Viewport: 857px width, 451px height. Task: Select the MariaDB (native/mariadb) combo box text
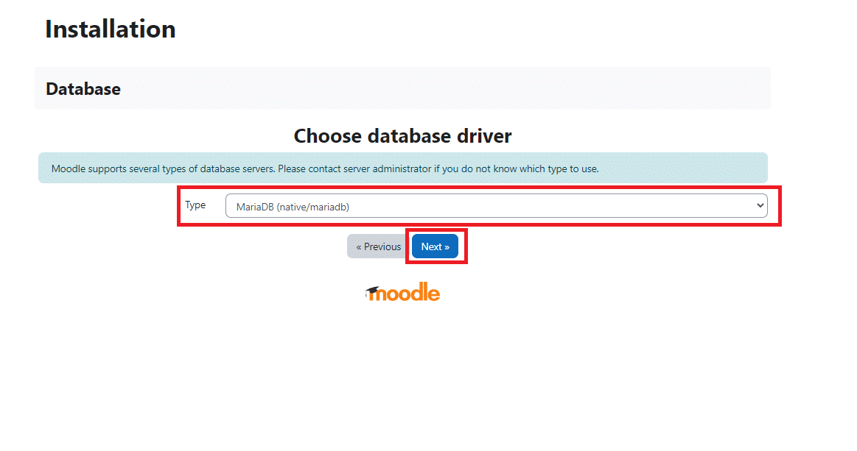(293, 207)
